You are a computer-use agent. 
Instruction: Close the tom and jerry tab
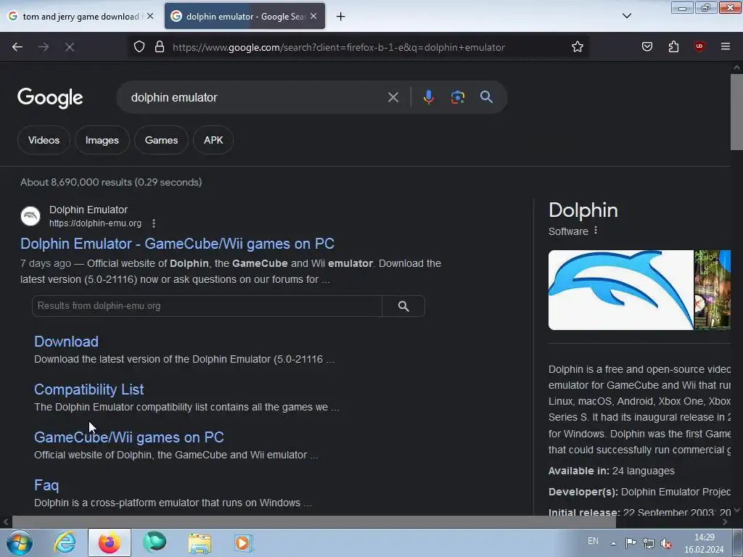click(x=150, y=16)
